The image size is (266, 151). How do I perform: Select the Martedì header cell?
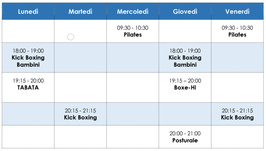(81, 11)
